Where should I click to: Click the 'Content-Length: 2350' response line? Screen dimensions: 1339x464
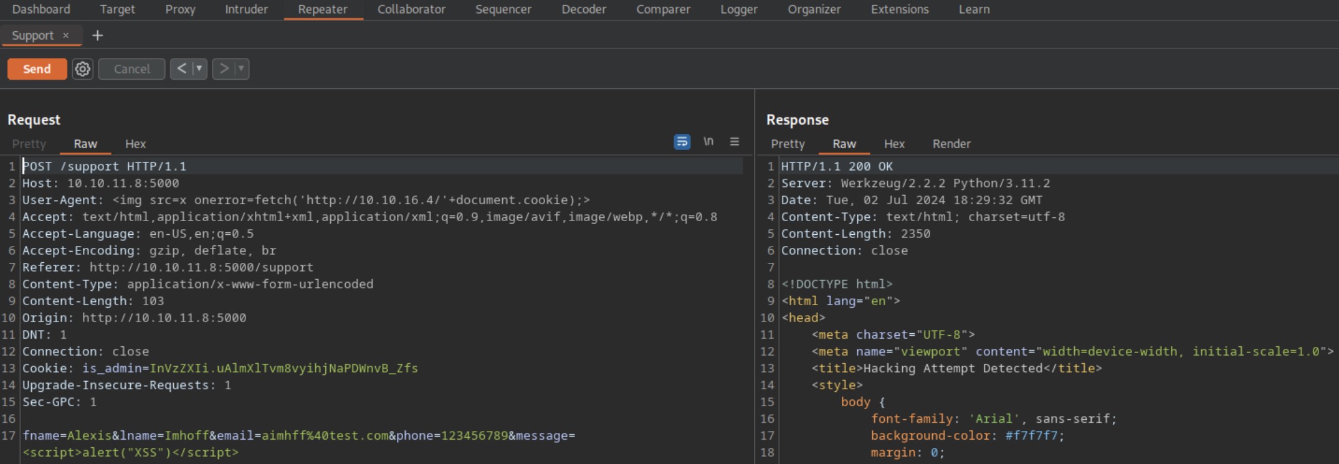(855, 234)
